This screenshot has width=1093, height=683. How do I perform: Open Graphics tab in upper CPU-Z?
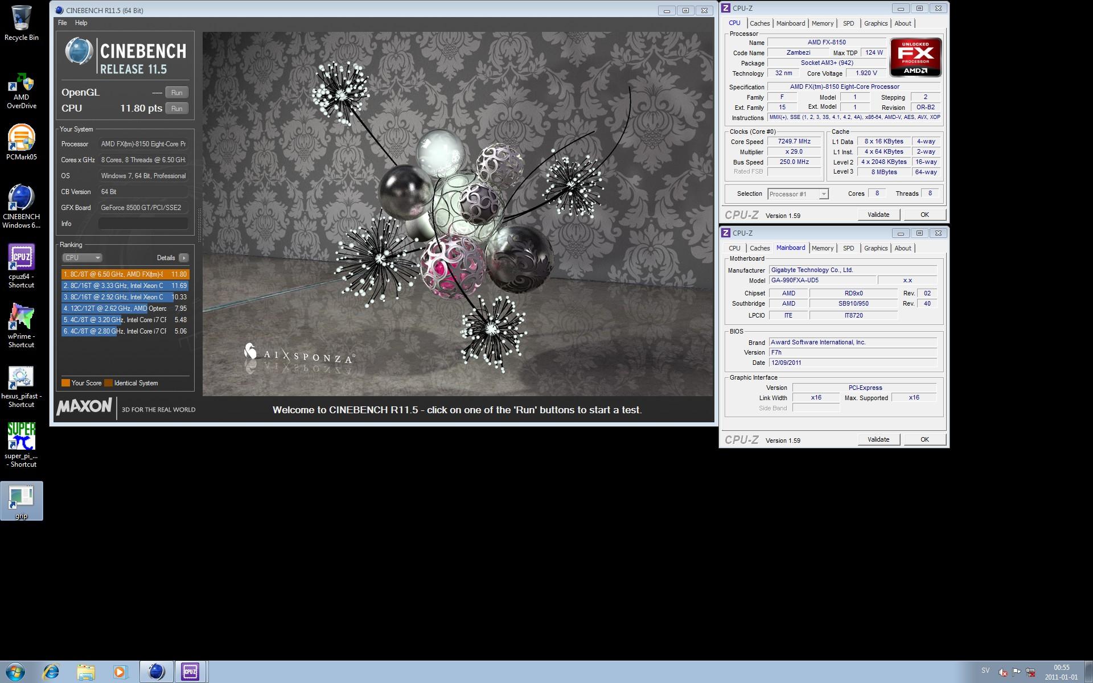(876, 23)
